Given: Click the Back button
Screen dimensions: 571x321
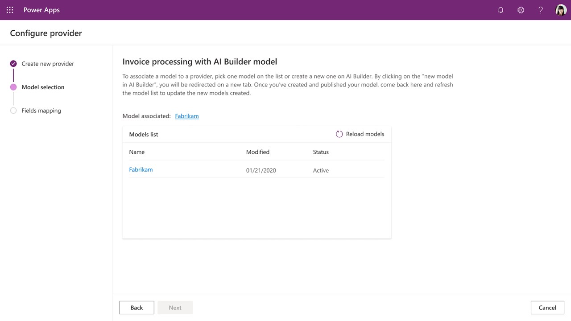Looking at the screenshot, I should (x=137, y=308).
